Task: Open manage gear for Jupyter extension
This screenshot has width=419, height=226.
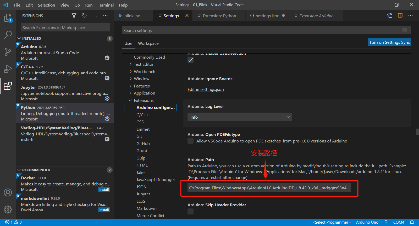Action: 107,98
